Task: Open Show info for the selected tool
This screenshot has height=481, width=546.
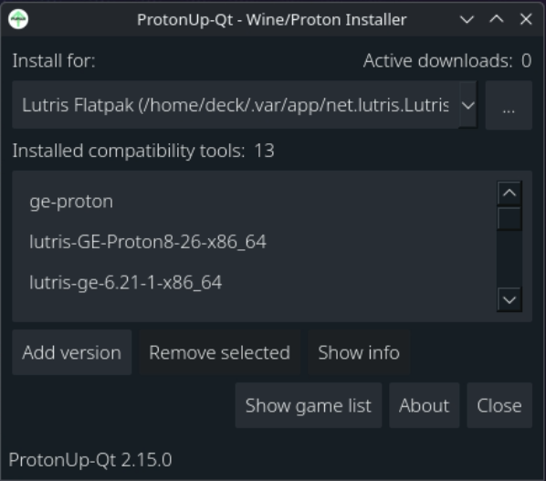Action: [359, 352]
